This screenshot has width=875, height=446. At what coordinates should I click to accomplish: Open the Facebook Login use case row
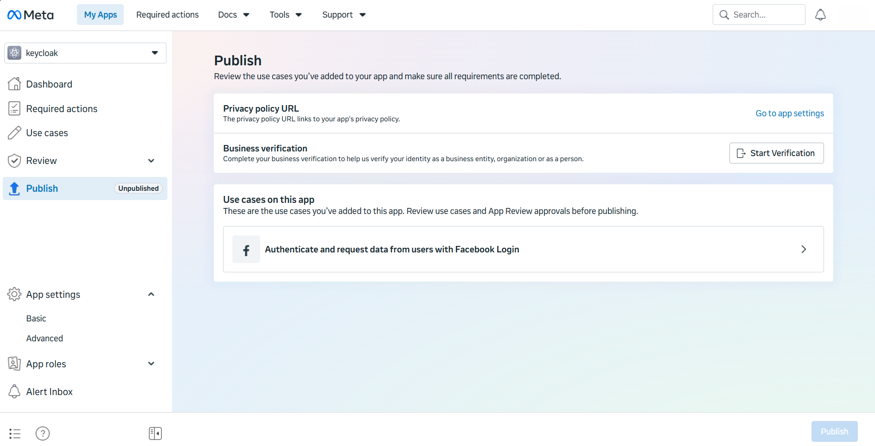pos(524,249)
